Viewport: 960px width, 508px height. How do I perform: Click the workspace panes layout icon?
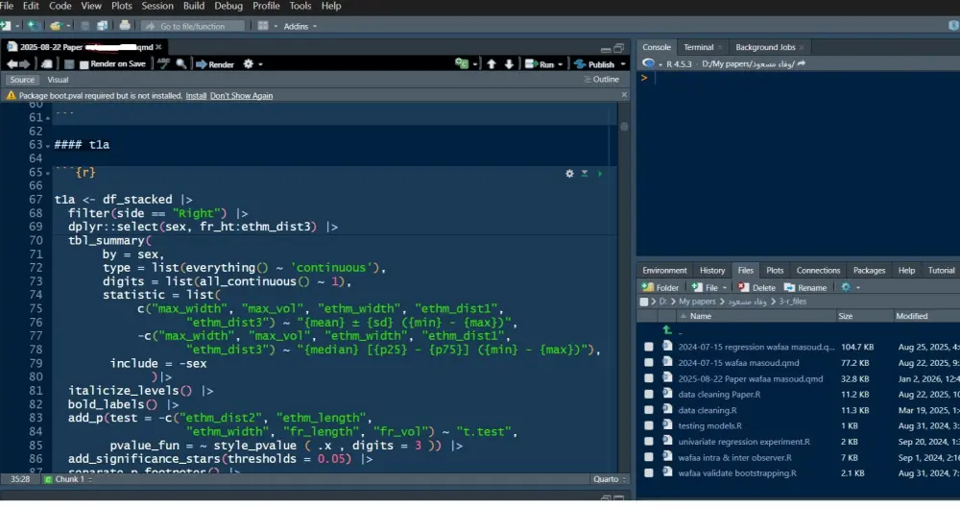coord(263,26)
